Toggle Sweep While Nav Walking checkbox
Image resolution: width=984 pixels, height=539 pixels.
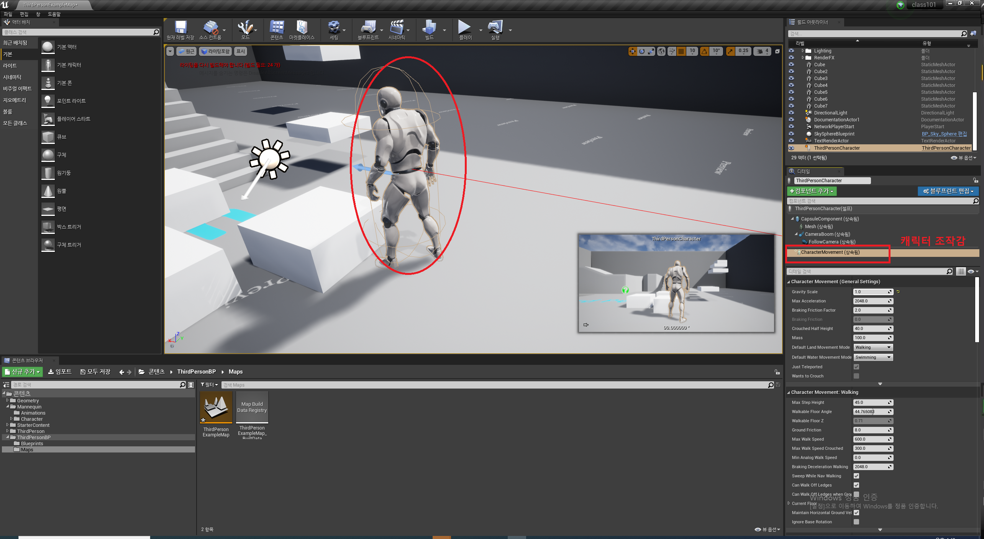tap(856, 476)
